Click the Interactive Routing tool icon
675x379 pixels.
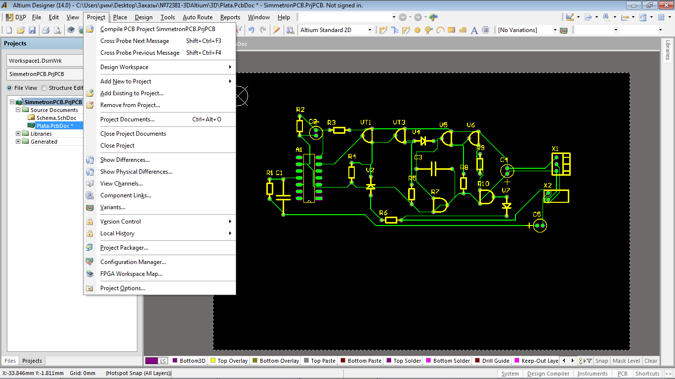(x=383, y=30)
